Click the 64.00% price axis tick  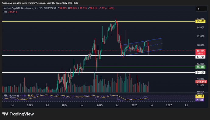(x=201, y=28)
